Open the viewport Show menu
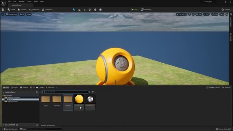Image resolution: width=233 pixels, height=131 pixels. [x=29, y=15]
